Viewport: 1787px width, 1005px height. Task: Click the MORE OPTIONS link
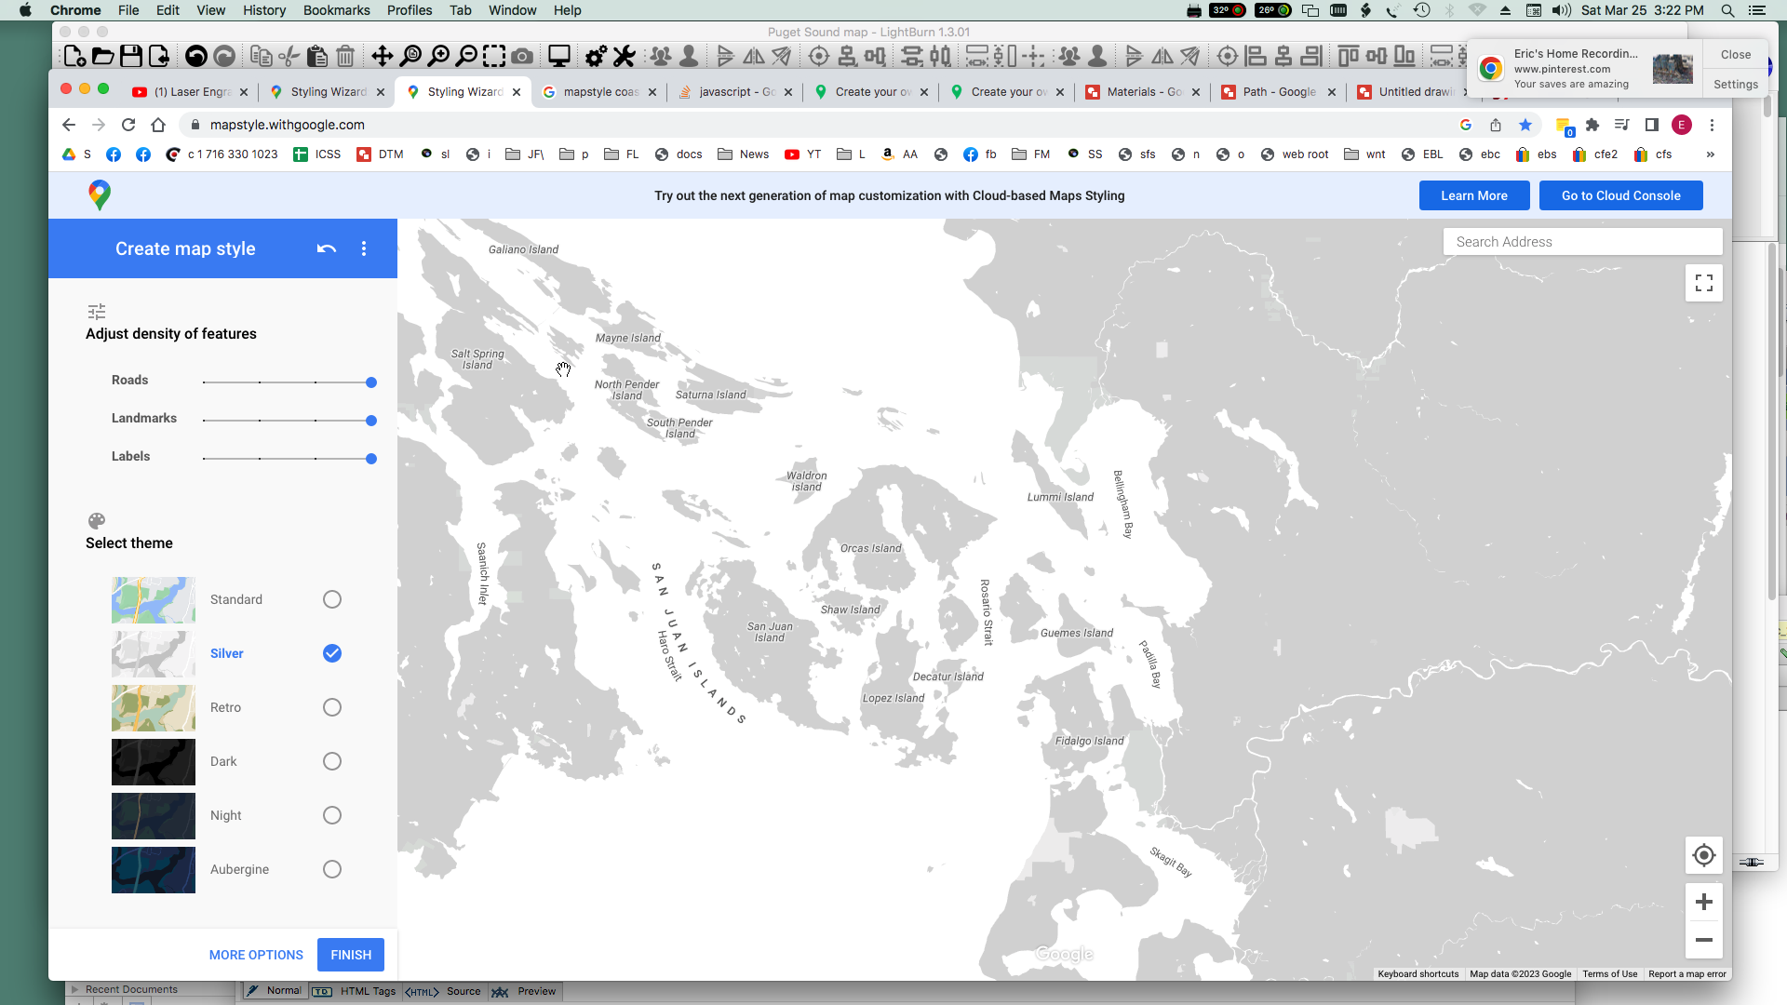pos(256,955)
